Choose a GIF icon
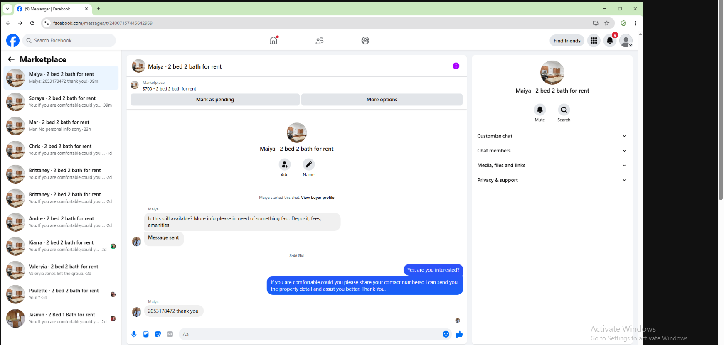This screenshot has height=345, width=724. 170,334
